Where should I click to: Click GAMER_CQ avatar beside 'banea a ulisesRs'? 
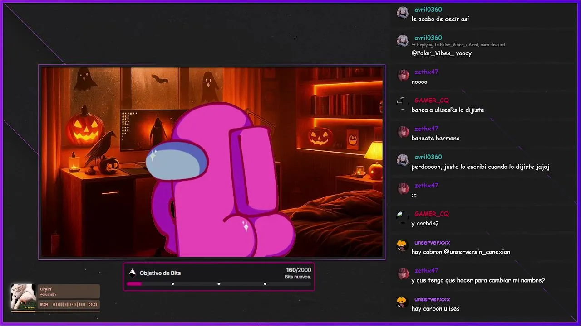click(x=402, y=104)
